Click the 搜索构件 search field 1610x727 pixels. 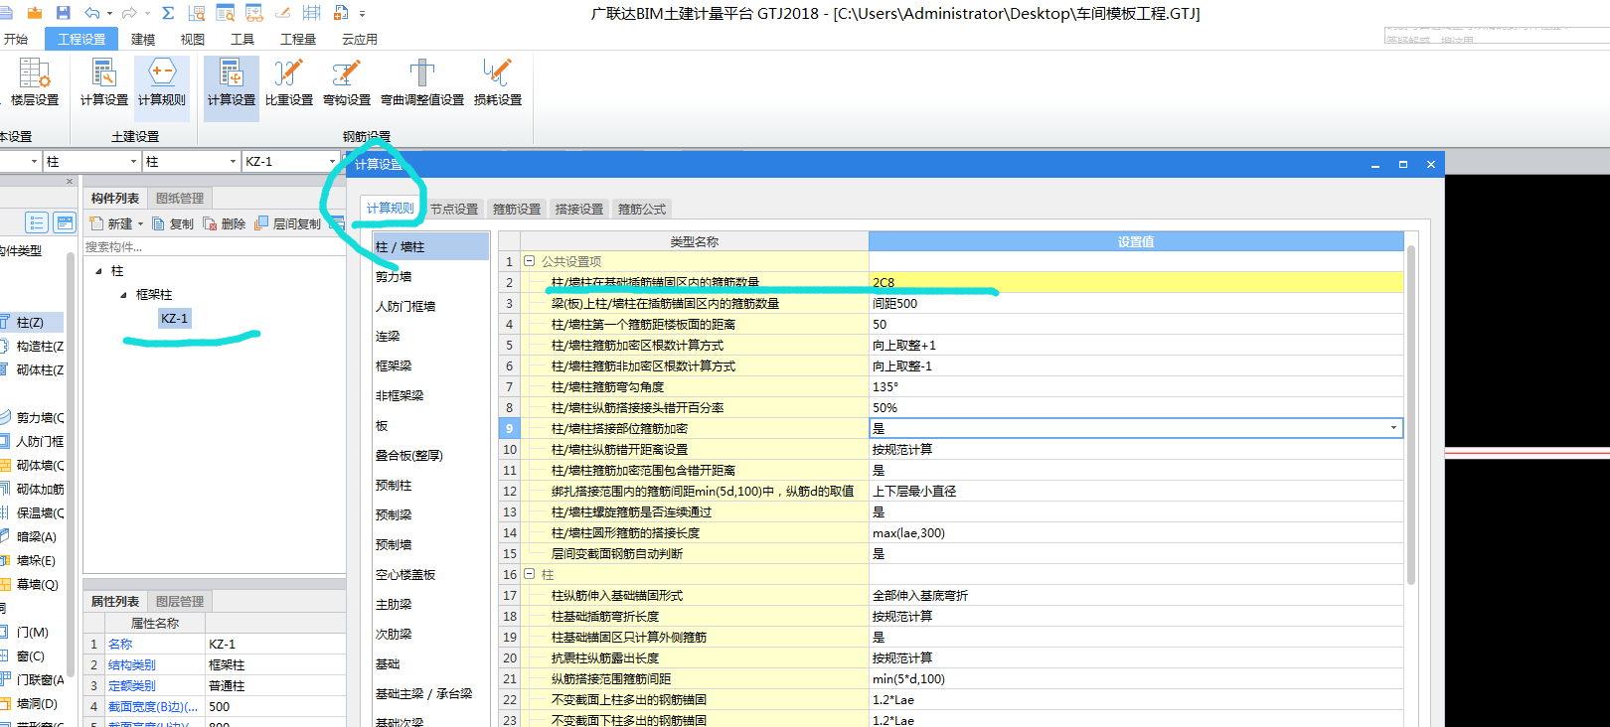pyautogui.click(x=214, y=246)
